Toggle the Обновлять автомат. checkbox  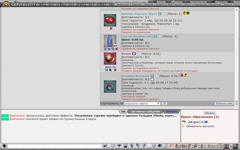(x=183, y=126)
